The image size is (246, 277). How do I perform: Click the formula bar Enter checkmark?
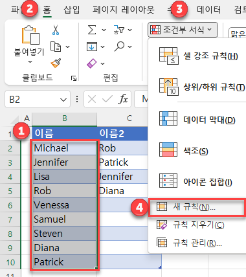coord(107,100)
